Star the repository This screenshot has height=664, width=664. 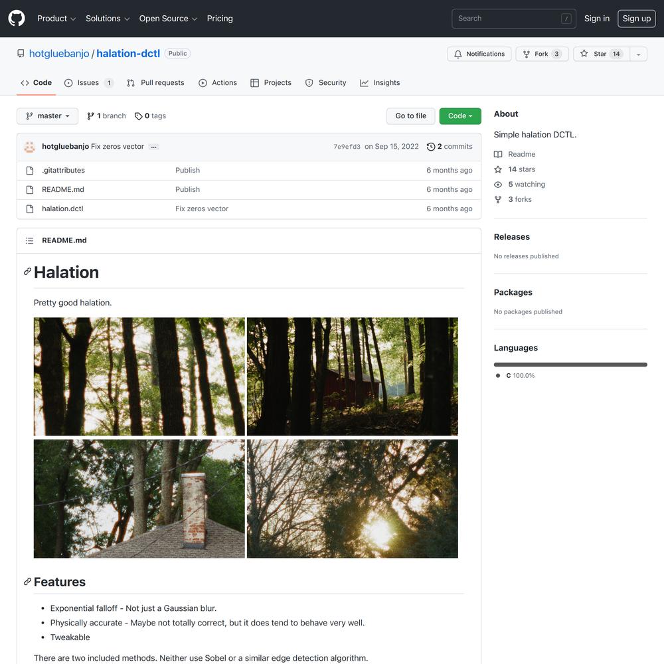pos(602,54)
